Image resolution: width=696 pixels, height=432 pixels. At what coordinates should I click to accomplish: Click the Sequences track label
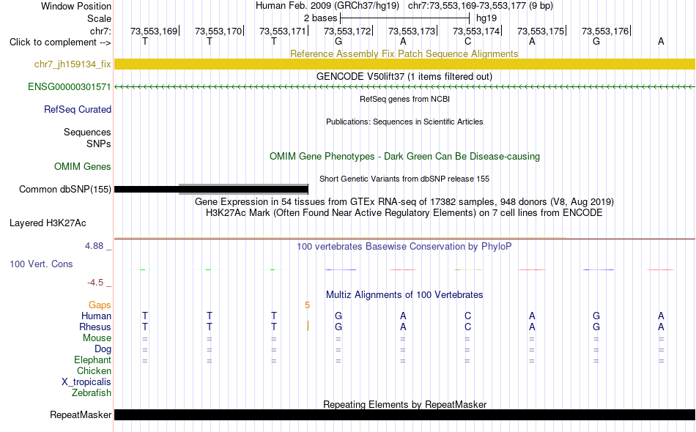(87, 133)
